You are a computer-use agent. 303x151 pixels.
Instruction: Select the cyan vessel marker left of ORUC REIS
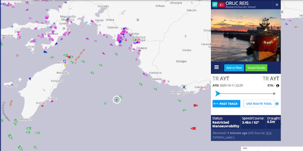click(105, 103)
